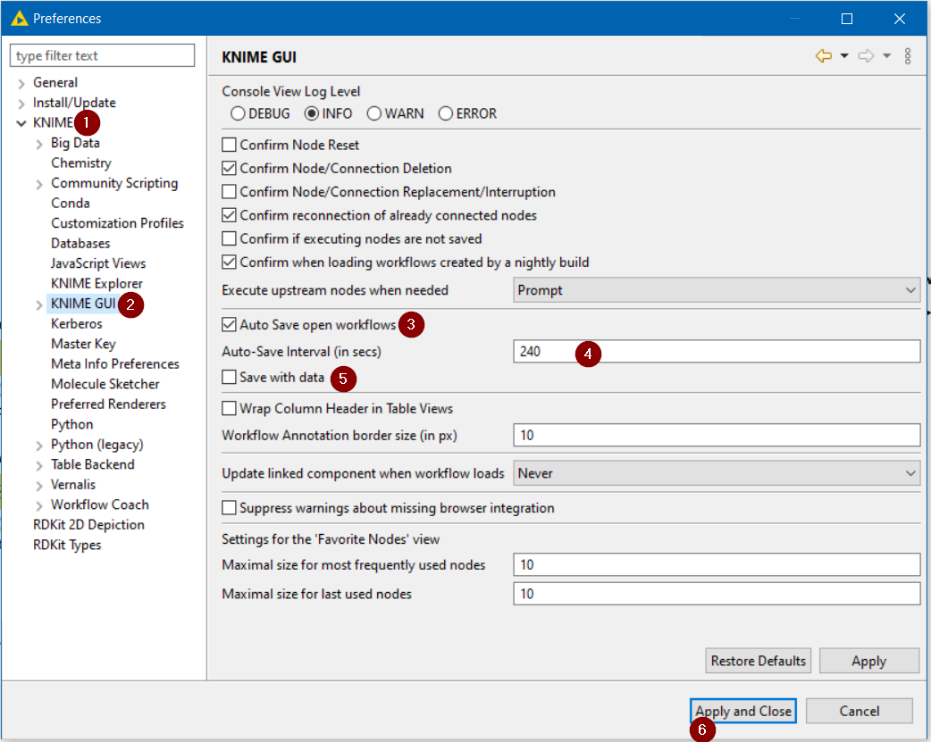The width and height of the screenshot is (931, 742).
Task: Open RDKit Types page
Action: point(67,545)
